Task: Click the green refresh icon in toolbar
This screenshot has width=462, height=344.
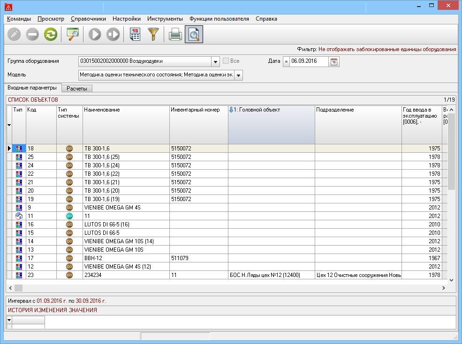Action: point(50,34)
